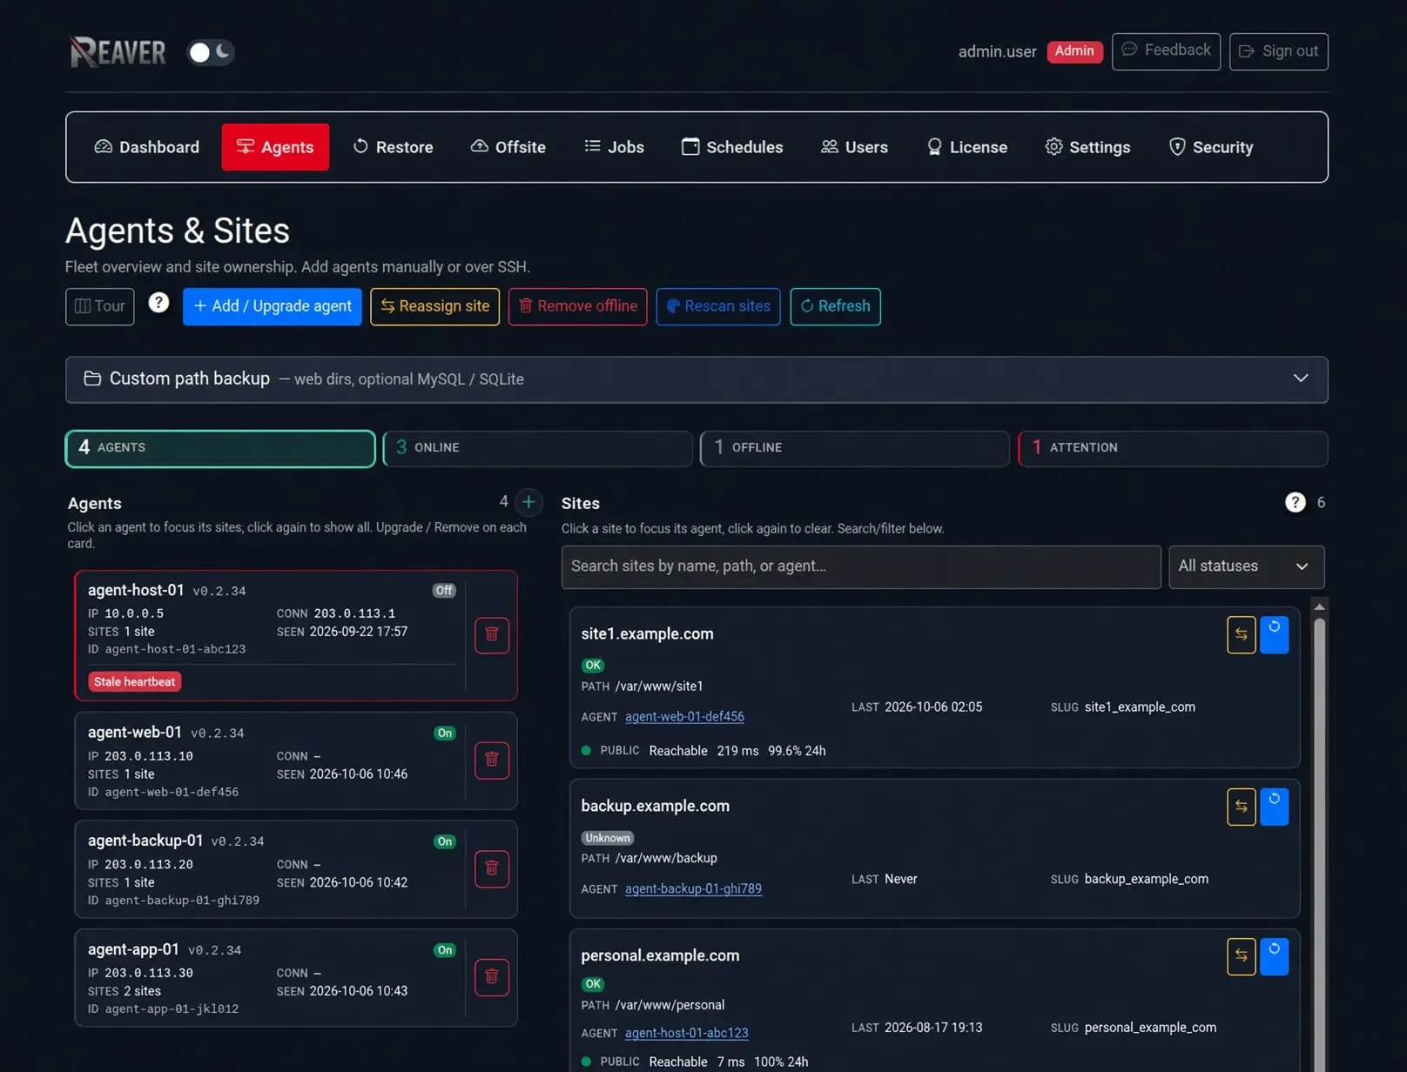
Task: Open the Schedules tab
Action: pos(732,147)
